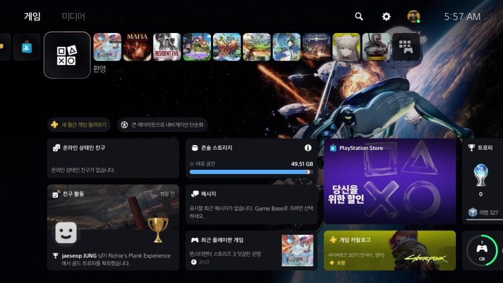This screenshot has height=283, width=503.
Task: Click the 환영 label under welcome tile
Action: click(x=100, y=68)
